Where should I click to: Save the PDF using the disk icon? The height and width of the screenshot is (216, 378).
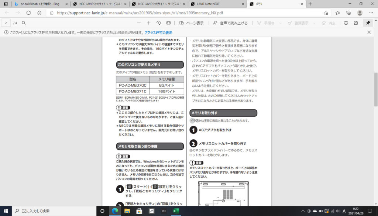[x=356, y=23]
